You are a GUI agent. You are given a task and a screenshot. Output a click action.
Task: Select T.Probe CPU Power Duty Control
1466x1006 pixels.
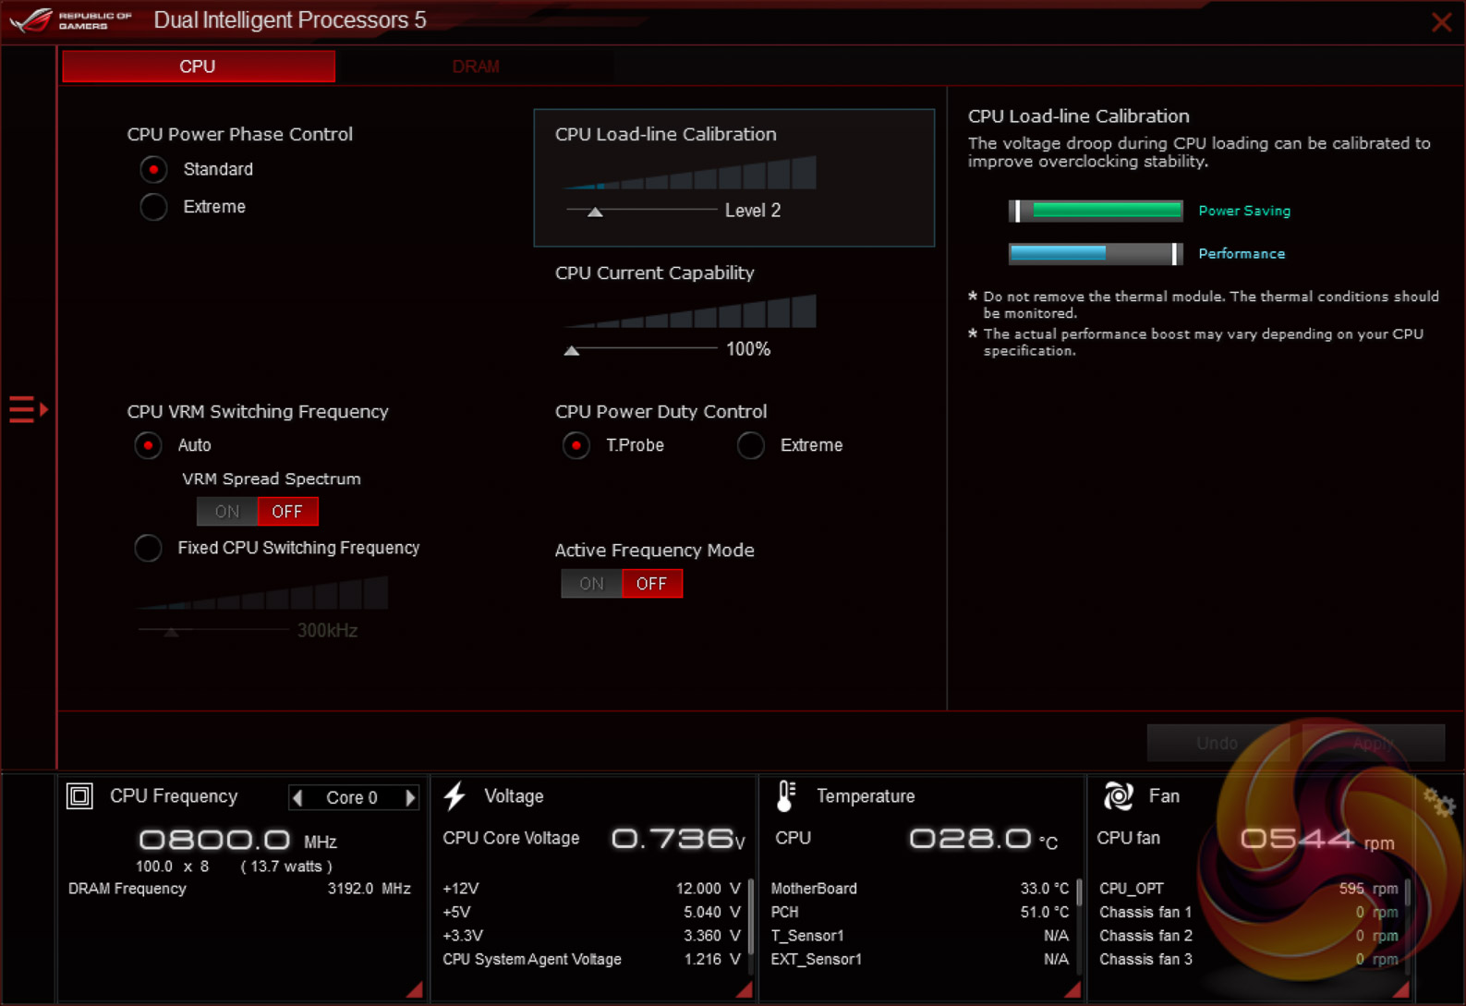click(x=576, y=445)
